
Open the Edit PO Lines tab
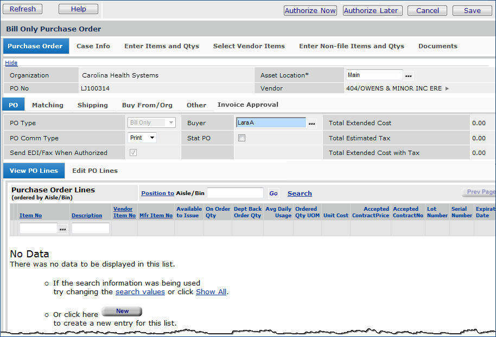95,171
